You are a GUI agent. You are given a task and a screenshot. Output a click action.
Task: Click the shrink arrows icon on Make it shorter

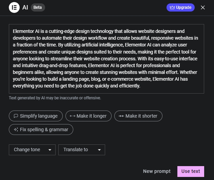[x=121, y=116]
